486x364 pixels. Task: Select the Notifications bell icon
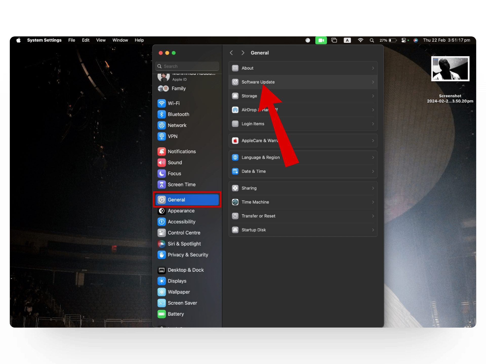162,151
